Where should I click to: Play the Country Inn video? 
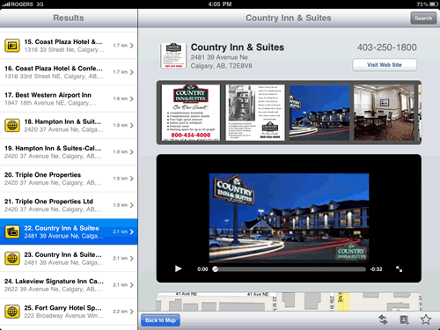click(x=178, y=268)
